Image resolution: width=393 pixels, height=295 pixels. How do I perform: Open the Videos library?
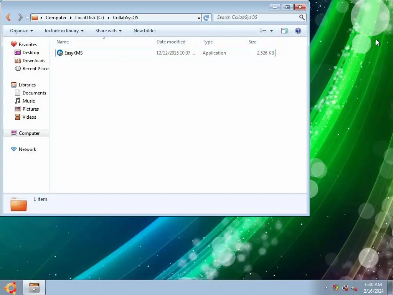[x=29, y=117]
